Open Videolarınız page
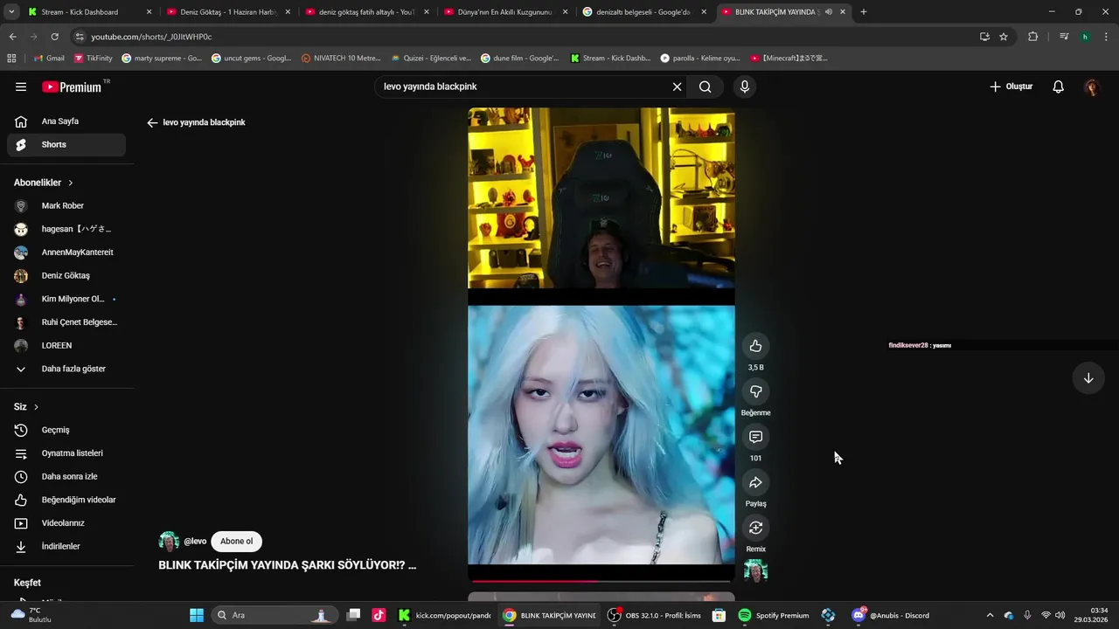 66,523
